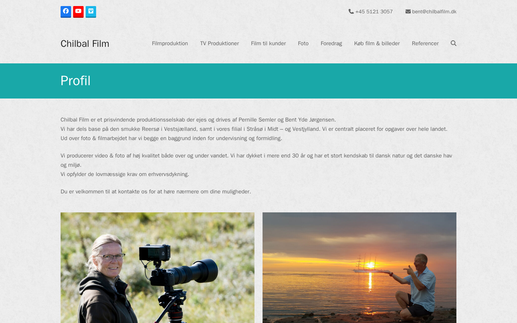Go to Chilbal Film home title
The width and height of the screenshot is (517, 323).
pyautogui.click(x=85, y=44)
